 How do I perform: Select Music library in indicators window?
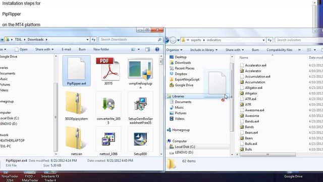pos(177,107)
